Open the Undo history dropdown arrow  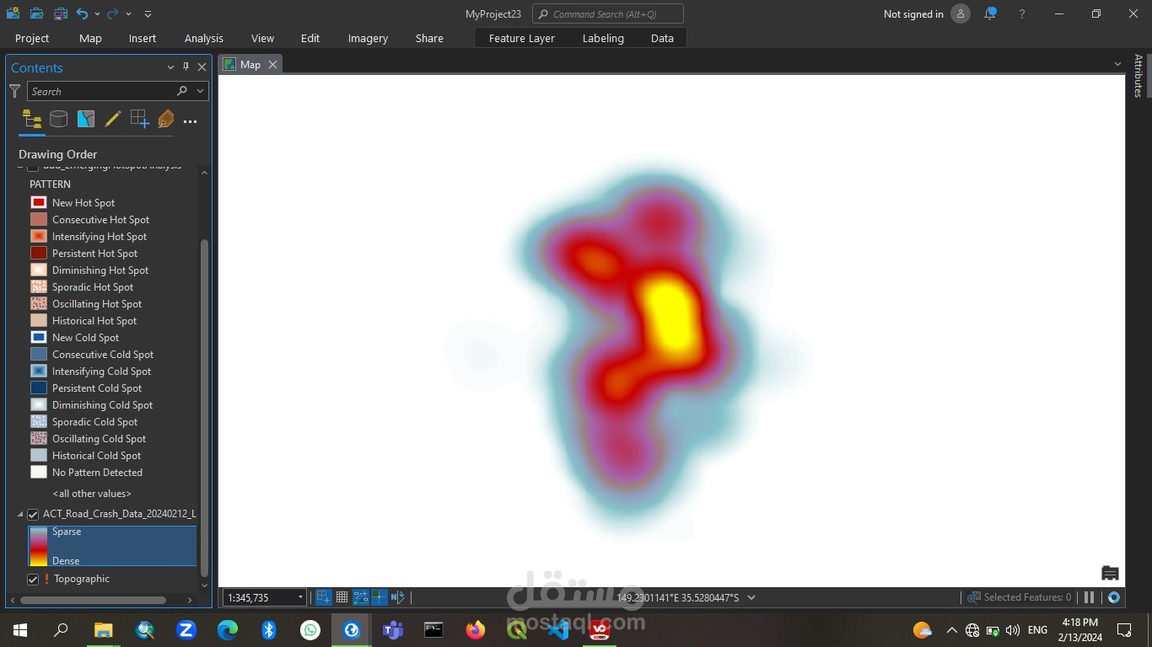click(97, 14)
